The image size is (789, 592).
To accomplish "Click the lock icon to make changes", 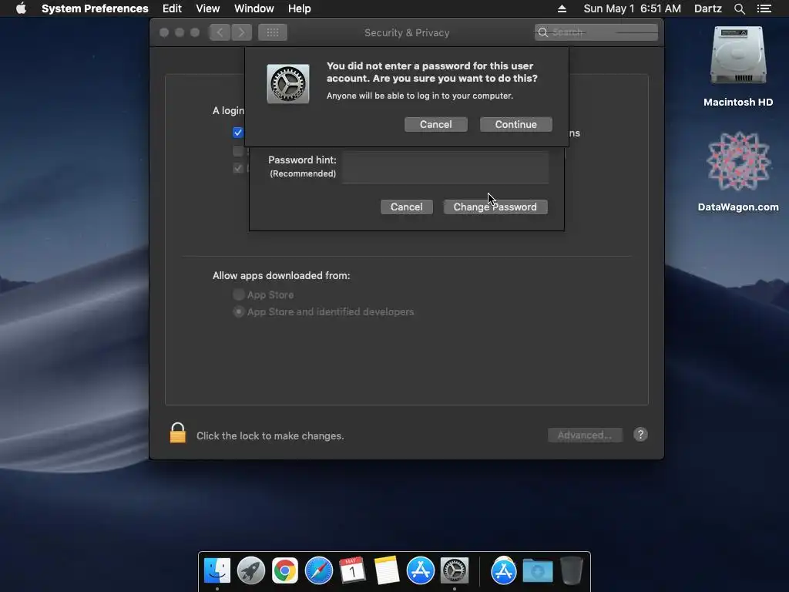I will pyautogui.click(x=178, y=433).
